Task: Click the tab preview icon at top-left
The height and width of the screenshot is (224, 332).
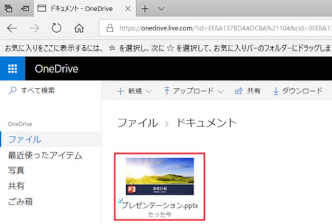Action: pos(8,9)
